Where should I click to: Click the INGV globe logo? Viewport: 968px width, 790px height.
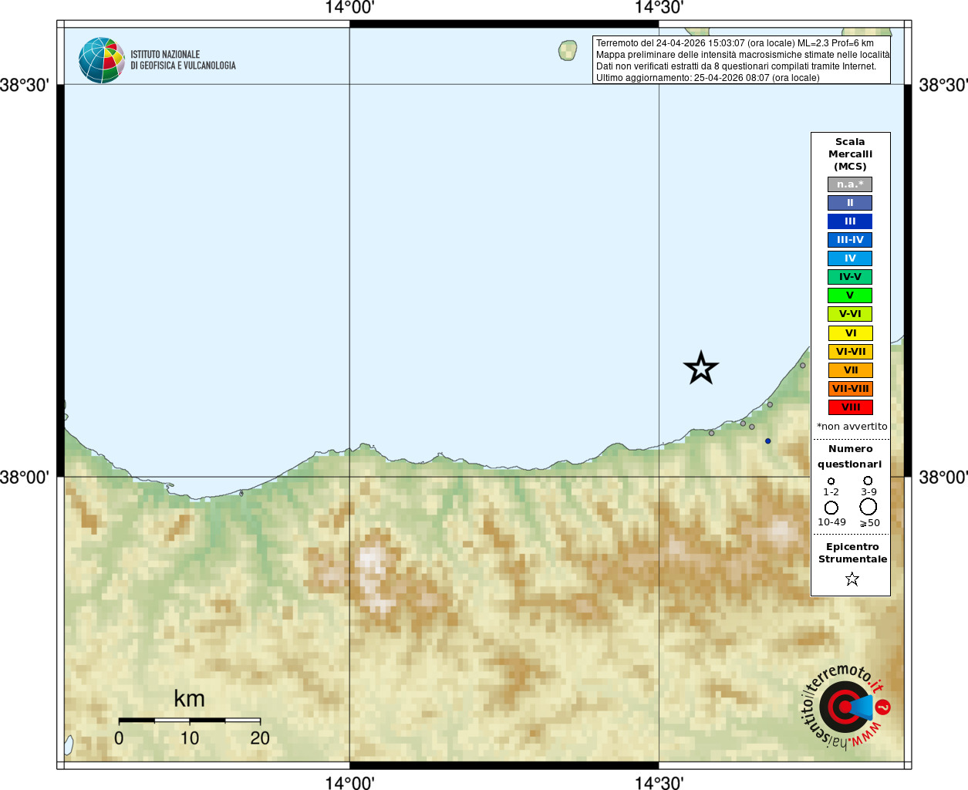pos(101,60)
